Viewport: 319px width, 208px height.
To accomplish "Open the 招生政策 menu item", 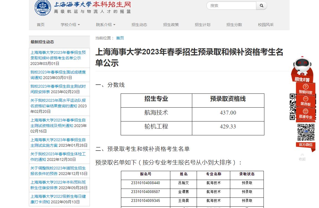I will click(x=171, y=25).
